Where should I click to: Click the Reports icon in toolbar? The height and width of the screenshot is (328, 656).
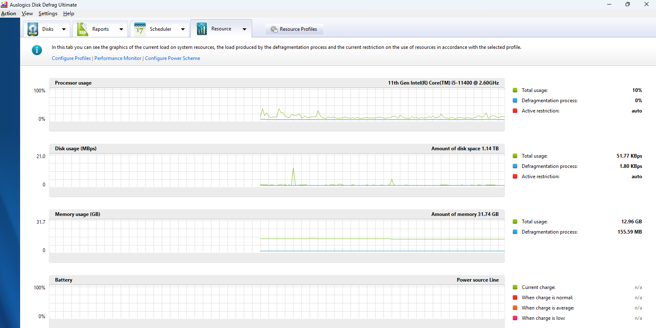click(x=83, y=29)
